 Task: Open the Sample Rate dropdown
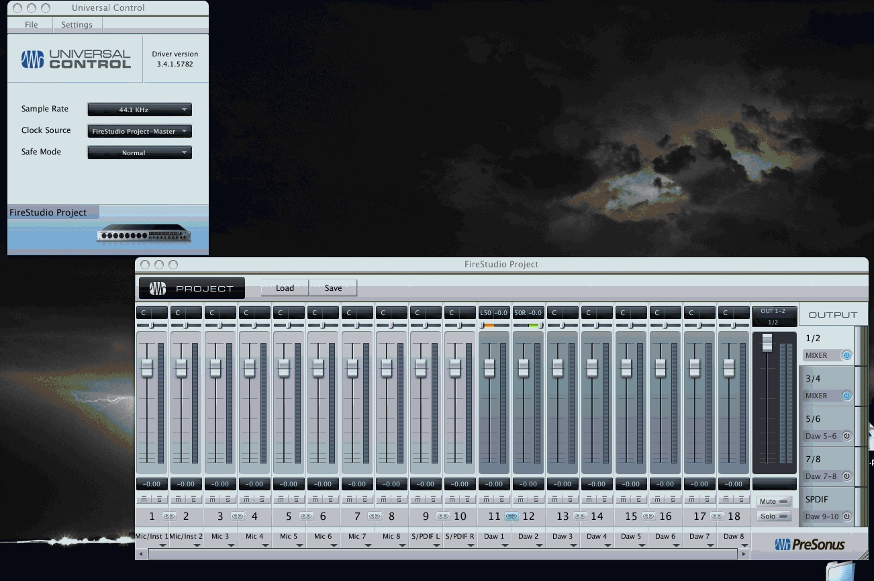(x=140, y=109)
